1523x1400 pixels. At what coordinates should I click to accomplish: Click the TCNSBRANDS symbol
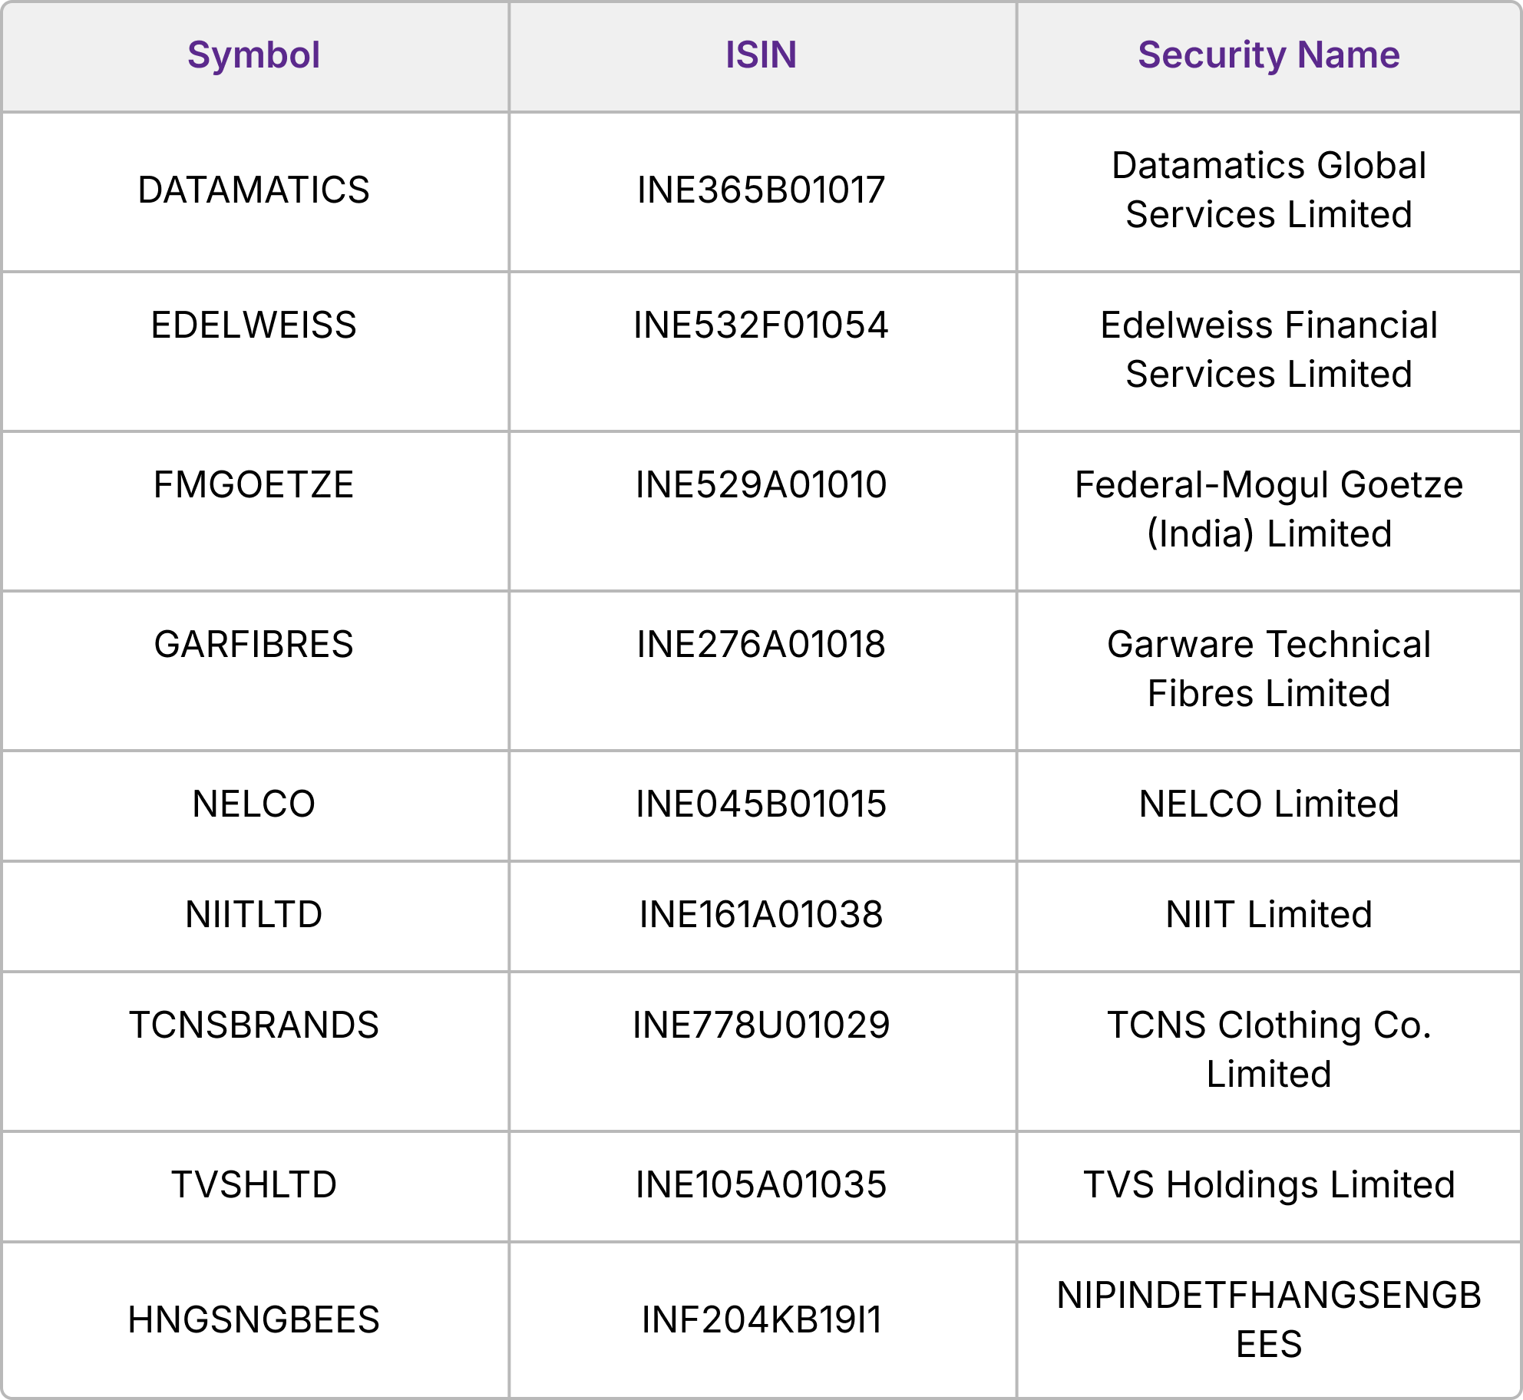(253, 1025)
